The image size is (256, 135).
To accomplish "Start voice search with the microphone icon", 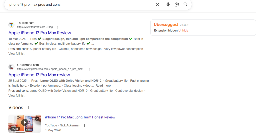I will (x=168, y=4).
